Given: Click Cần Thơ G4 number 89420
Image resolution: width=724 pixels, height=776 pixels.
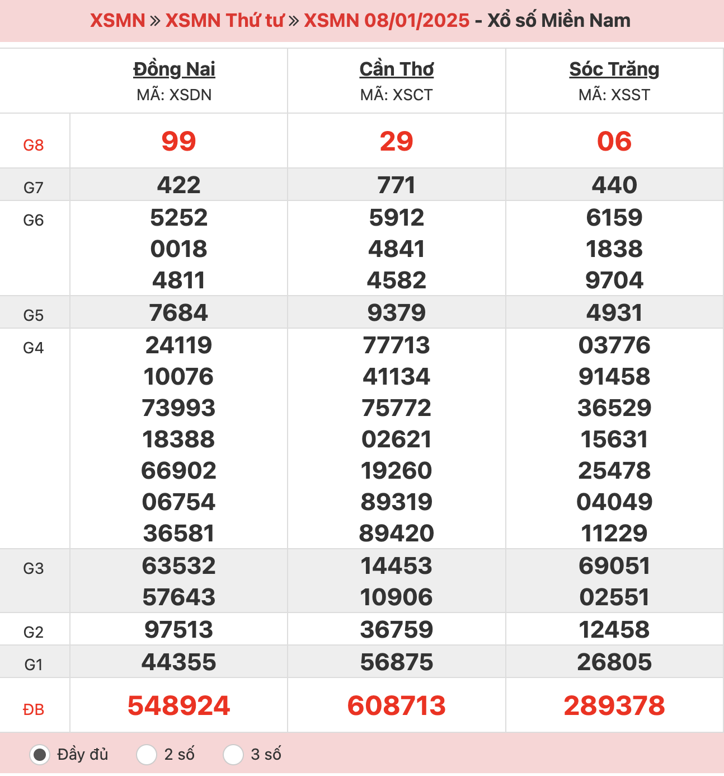Looking at the screenshot, I should pos(396,533).
